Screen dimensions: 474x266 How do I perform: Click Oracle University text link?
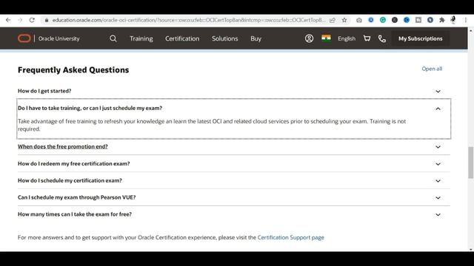pyautogui.click(x=59, y=38)
